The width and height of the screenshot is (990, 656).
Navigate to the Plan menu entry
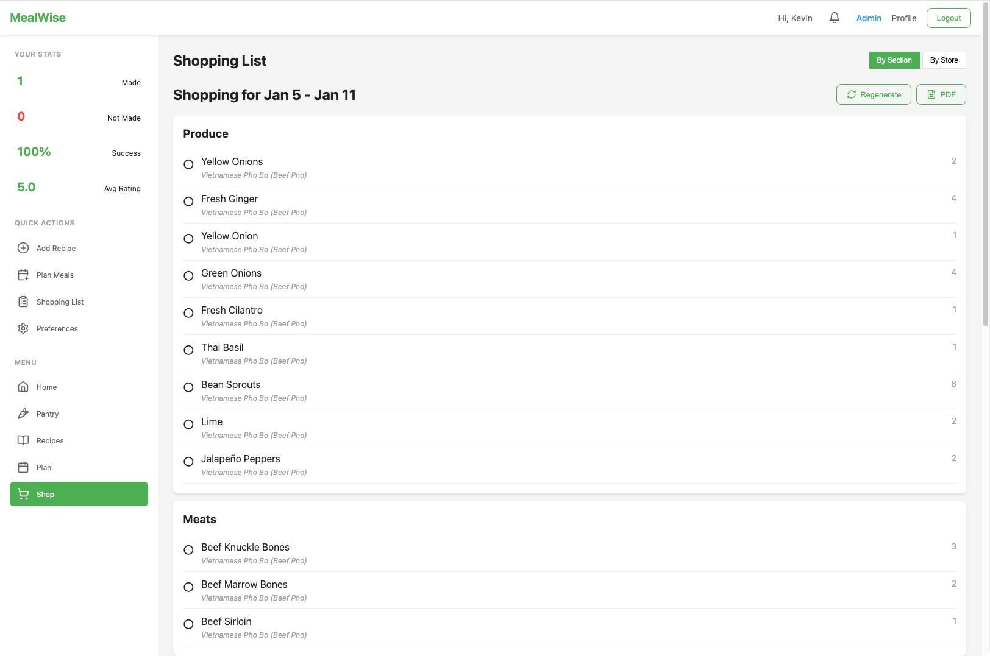click(x=23, y=467)
